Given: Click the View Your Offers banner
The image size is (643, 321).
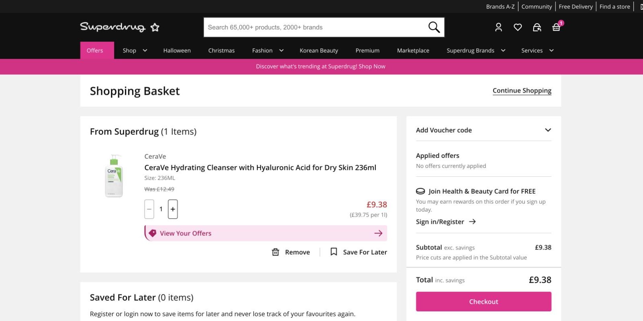Looking at the screenshot, I should [x=266, y=233].
